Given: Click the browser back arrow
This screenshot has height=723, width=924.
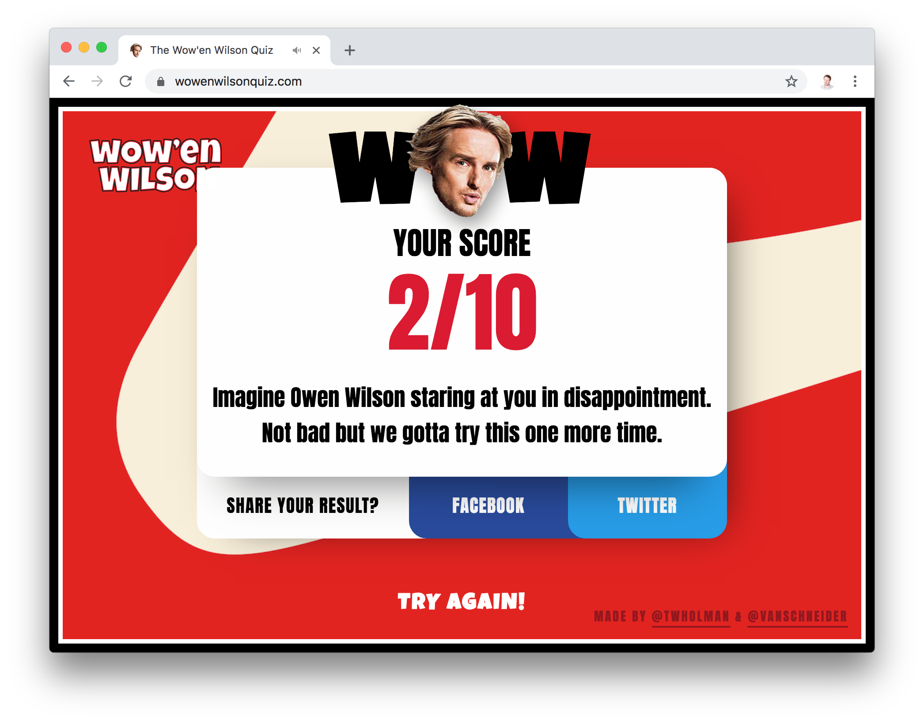Looking at the screenshot, I should [x=69, y=81].
